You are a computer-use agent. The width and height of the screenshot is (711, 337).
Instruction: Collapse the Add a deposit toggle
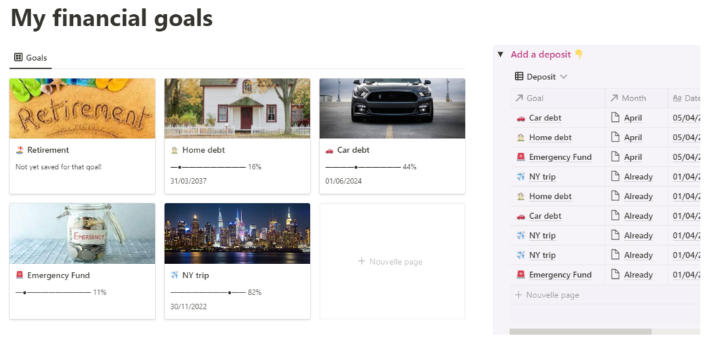pos(500,55)
